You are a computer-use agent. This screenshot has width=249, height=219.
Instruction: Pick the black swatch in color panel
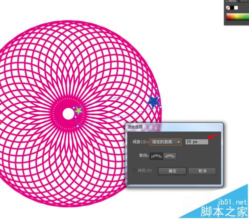232,7
